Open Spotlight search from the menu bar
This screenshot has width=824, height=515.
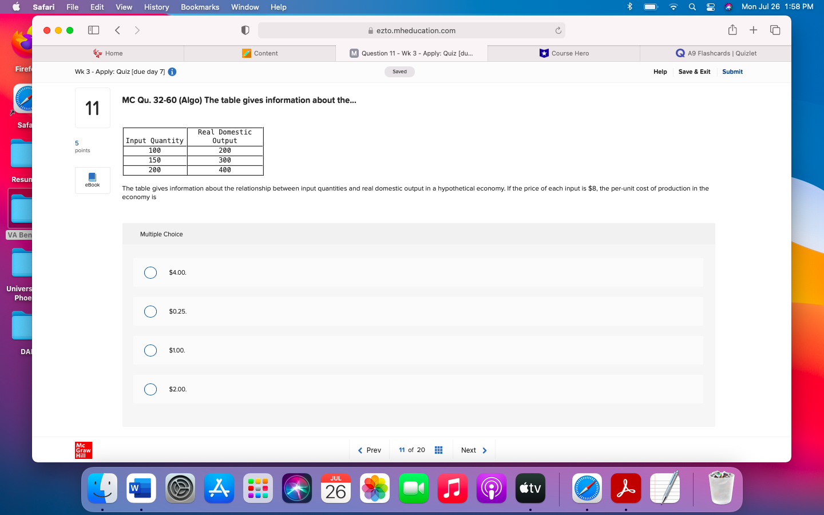pyautogui.click(x=692, y=7)
